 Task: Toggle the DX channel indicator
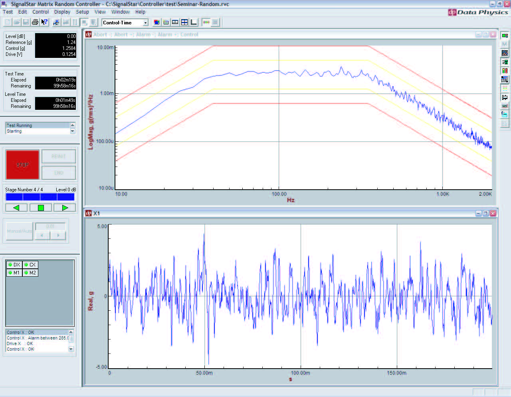click(x=14, y=265)
